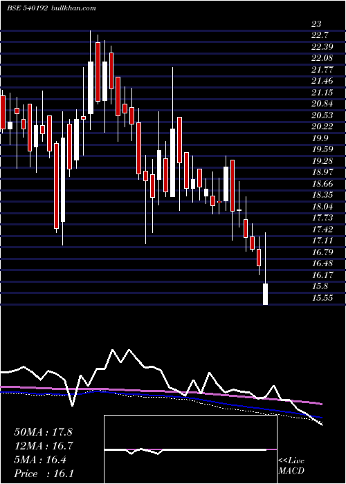Click the '5MA : 16.4' readout
The image size is (346, 484).
pos(40,460)
